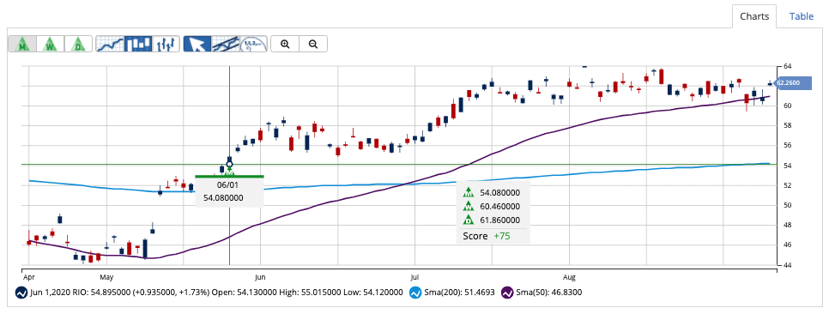
Task: Click the Score +75 label
Action: click(487, 236)
